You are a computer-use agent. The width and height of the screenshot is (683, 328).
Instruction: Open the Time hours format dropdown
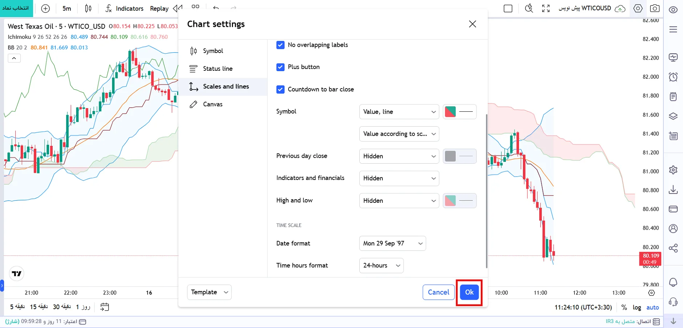point(381,266)
